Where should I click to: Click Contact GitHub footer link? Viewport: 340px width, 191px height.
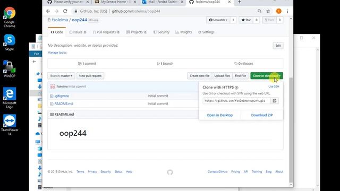pyautogui.click(x=217, y=172)
